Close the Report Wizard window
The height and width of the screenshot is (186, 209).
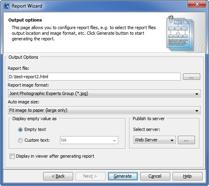click(197, 4)
